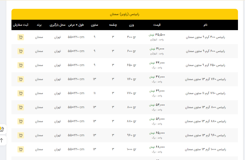The image size is (245, 160).
Task: Click the cart icon for رابیتس ۴۰۰ گرم row
Action: 21,37
